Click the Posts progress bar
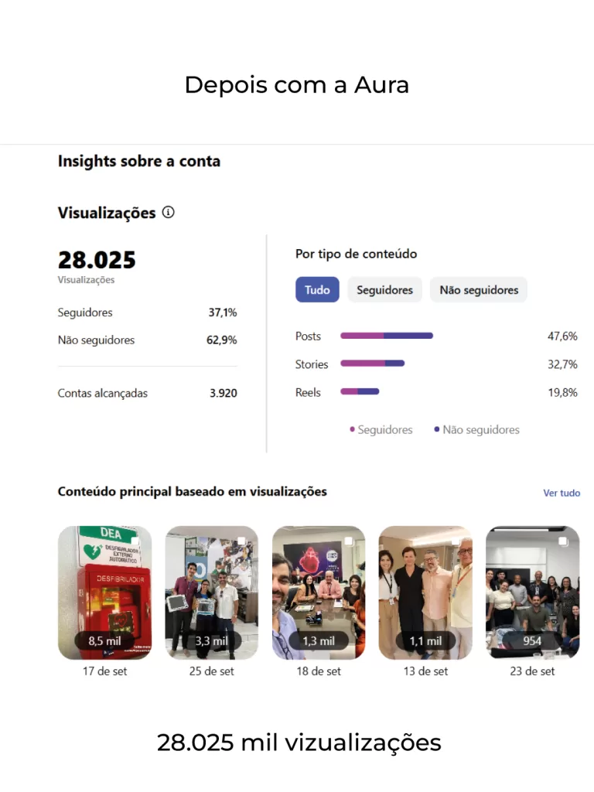Viewport: 594px width, 792px height. 387,336
